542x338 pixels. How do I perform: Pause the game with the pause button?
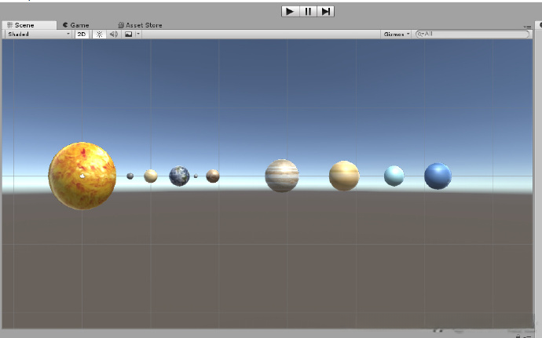[x=308, y=12]
